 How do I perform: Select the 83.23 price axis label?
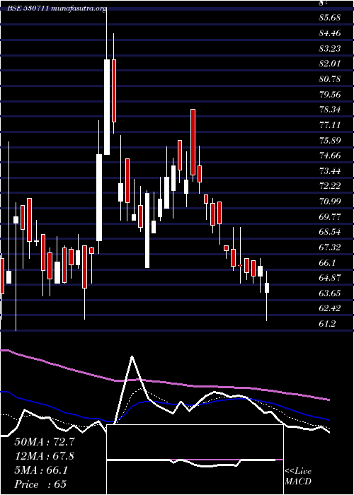[330, 48]
